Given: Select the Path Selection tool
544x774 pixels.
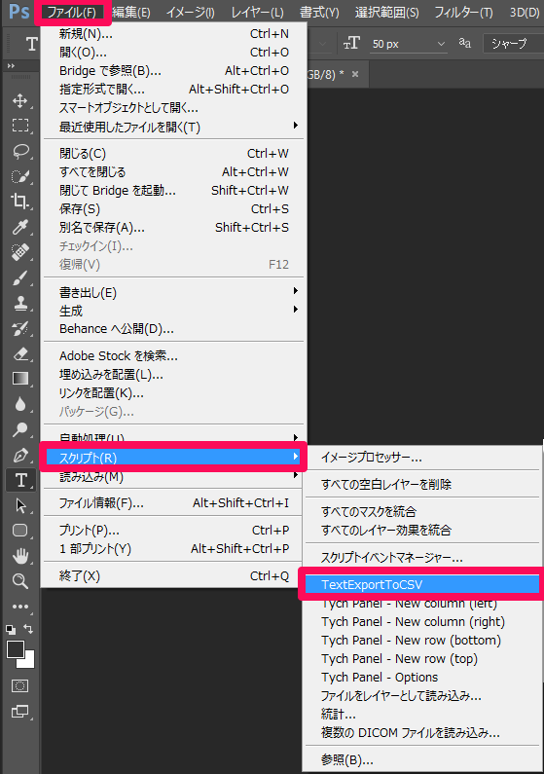Looking at the screenshot, I should tap(20, 505).
